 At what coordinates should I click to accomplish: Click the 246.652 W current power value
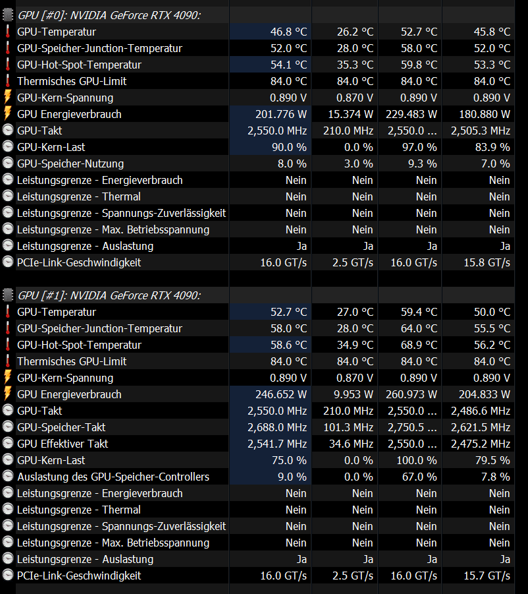(281, 394)
